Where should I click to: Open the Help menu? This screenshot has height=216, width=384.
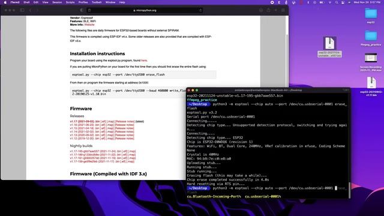(x=122, y=2)
